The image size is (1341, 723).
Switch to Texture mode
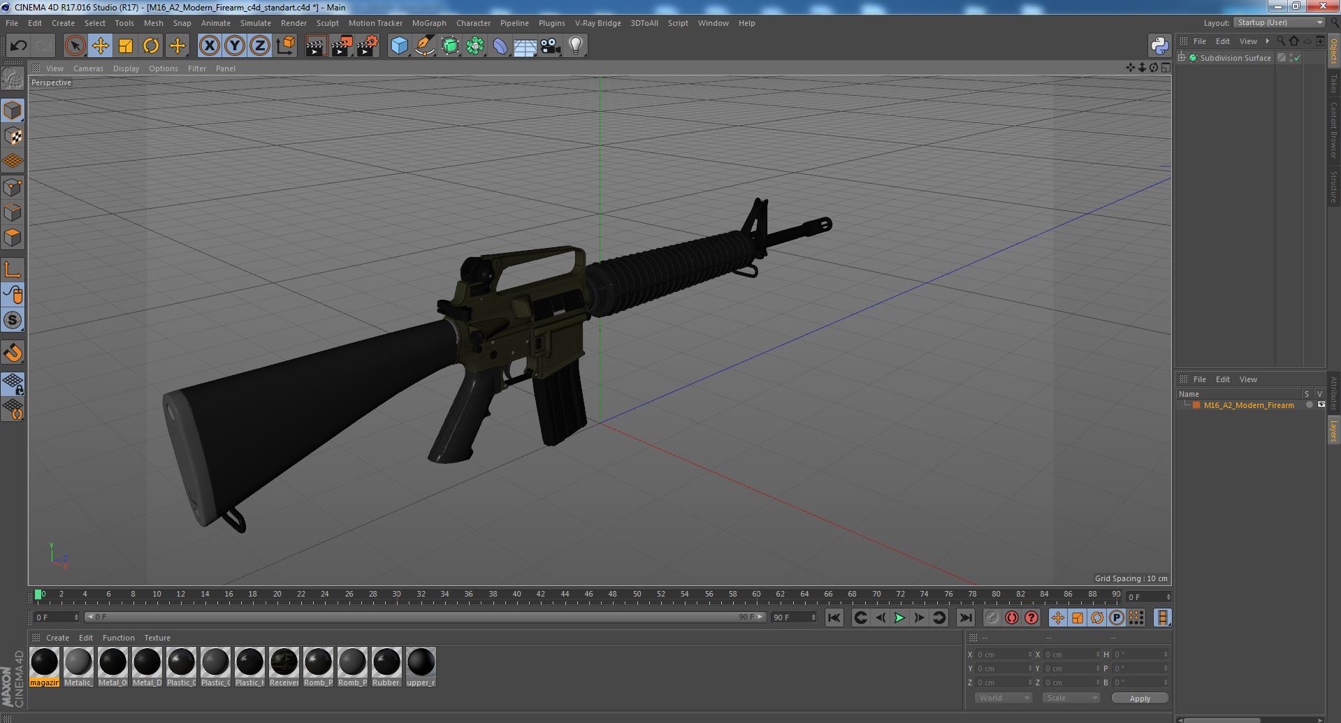(x=13, y=136)
